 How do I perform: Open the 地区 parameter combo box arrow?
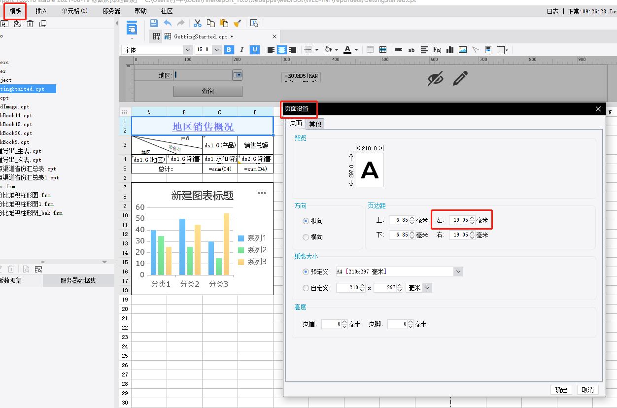[x=238, y=75]
